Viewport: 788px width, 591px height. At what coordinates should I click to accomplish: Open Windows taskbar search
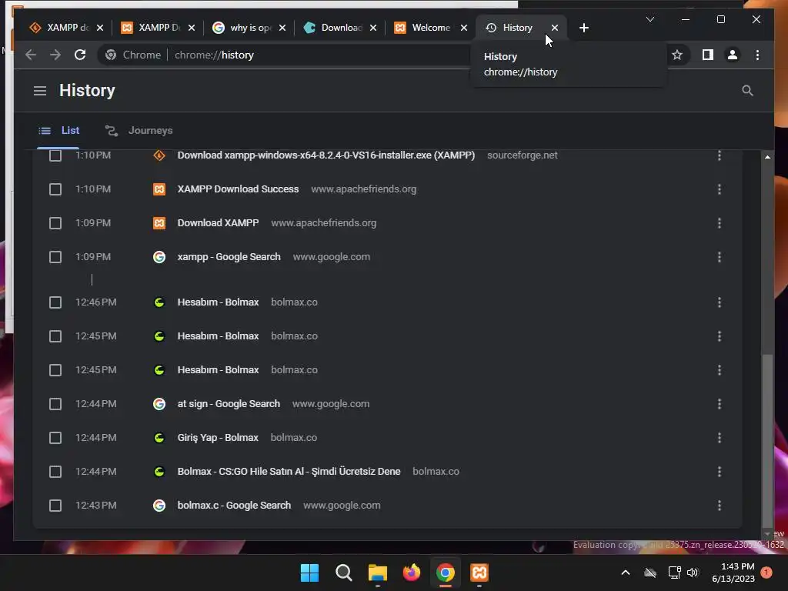[x=344, y=573]
